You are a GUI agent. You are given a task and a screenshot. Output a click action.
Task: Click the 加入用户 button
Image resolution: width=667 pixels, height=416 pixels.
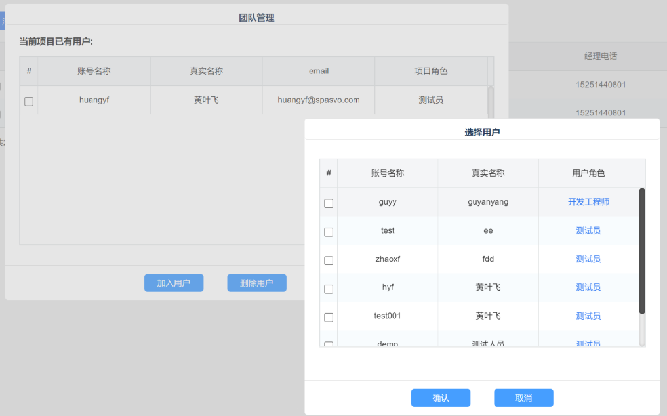pyautogui.click(x=174, y=283)
